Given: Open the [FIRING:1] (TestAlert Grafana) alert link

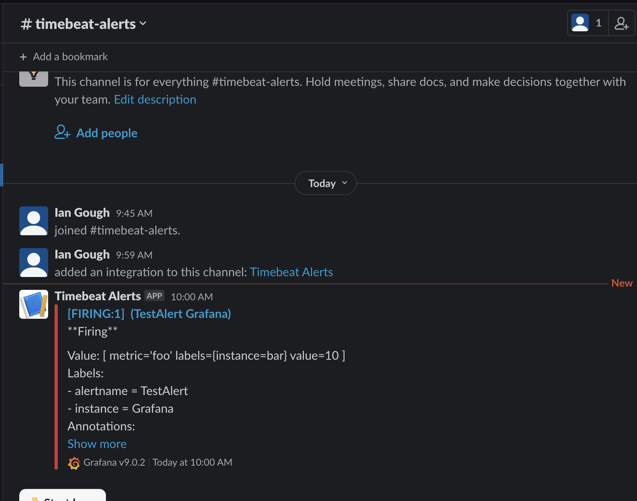Looking at the screenshot, I should point(149,314).
